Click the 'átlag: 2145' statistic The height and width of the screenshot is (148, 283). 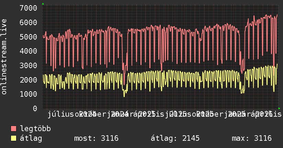(175, 138)
